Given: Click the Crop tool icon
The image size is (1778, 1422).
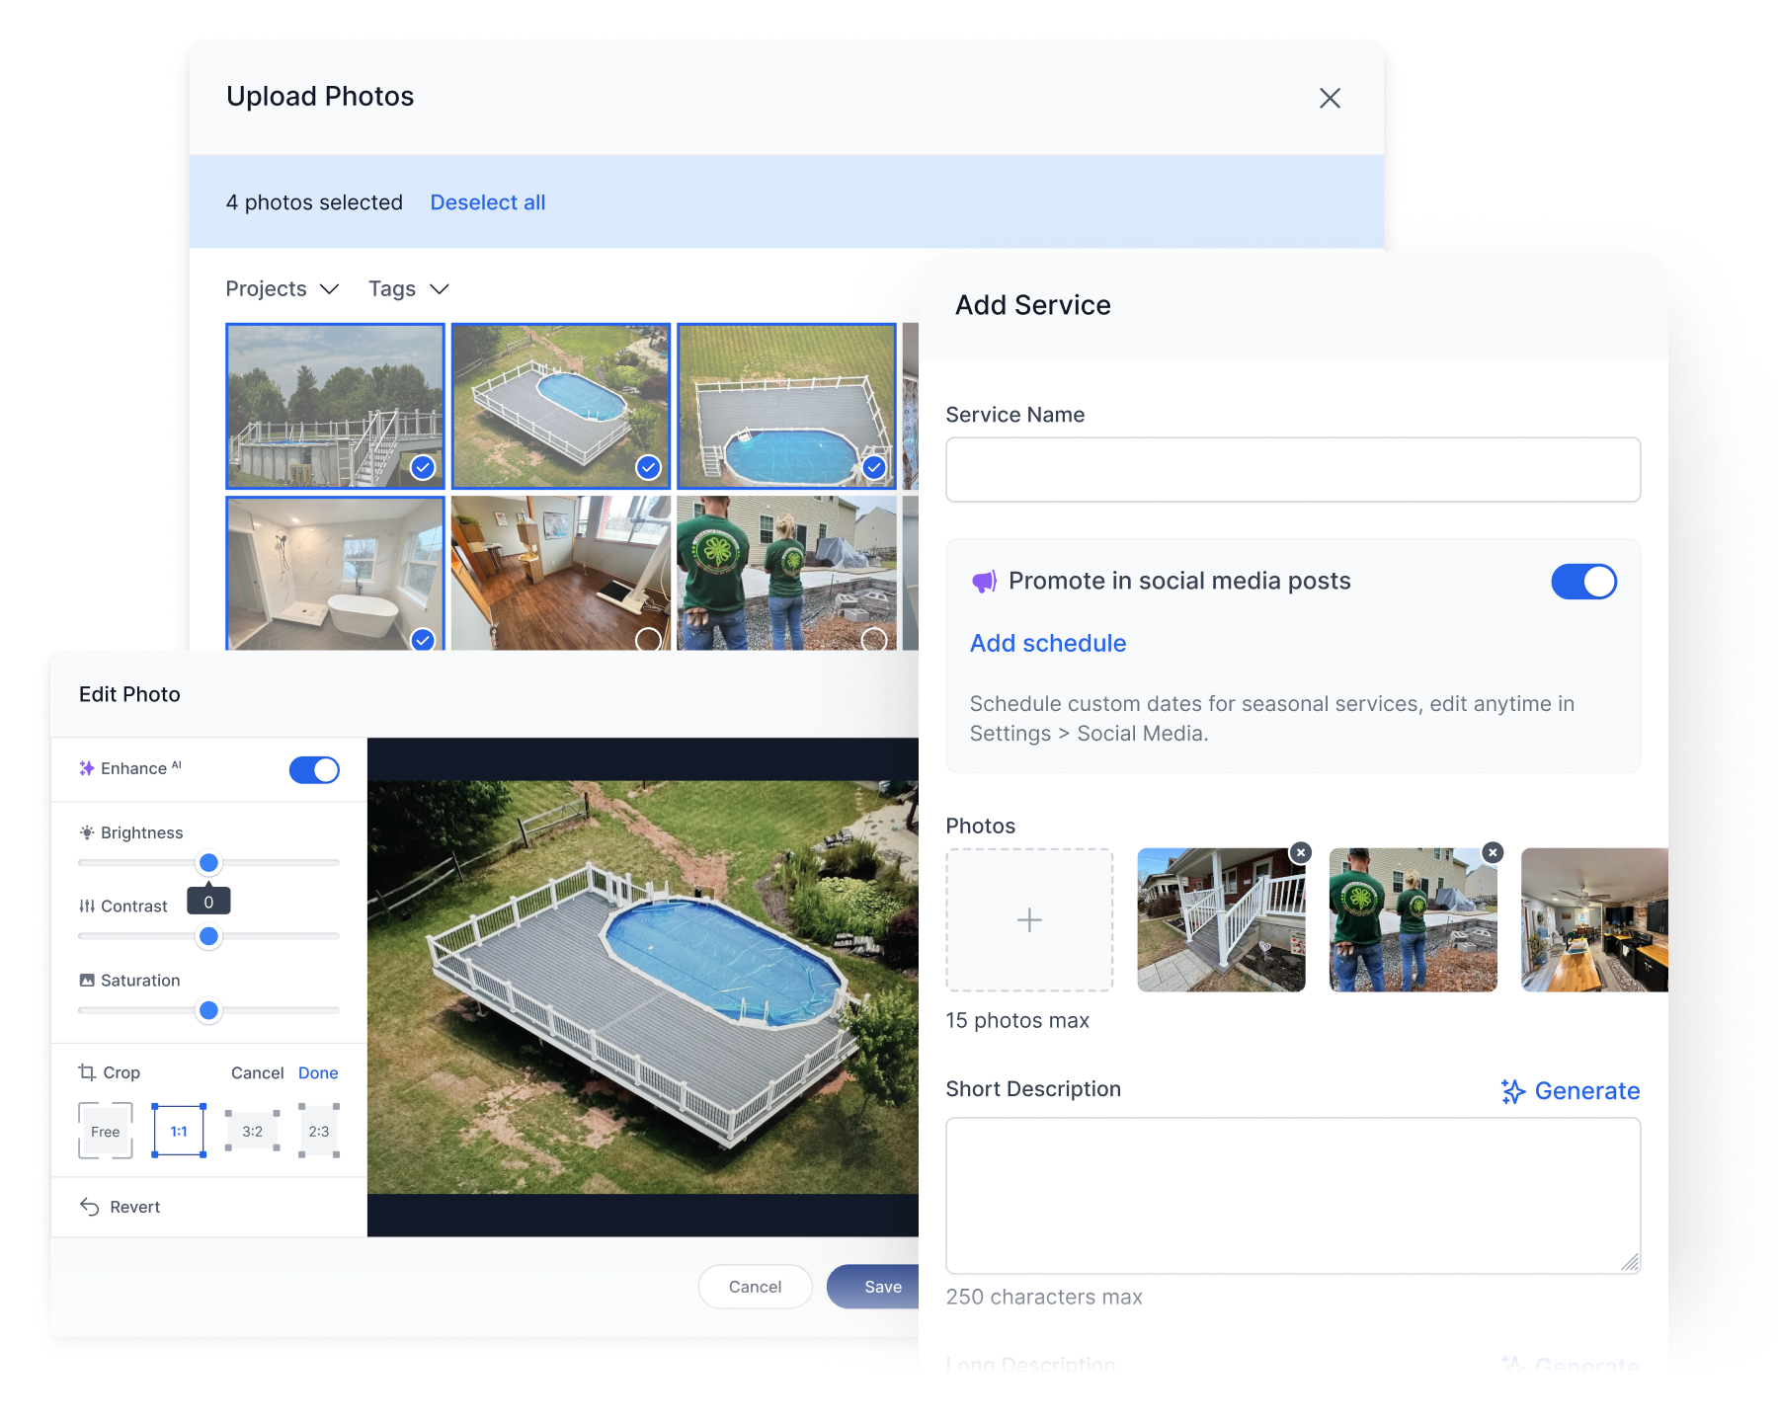Looking at the screenshot, I should 87,1072.
